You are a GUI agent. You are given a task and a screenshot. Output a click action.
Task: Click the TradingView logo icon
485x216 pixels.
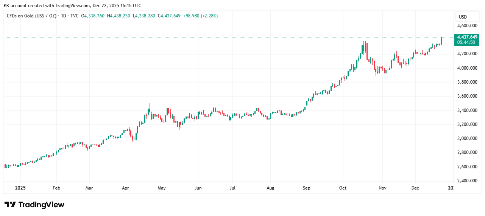pos(10,205)
